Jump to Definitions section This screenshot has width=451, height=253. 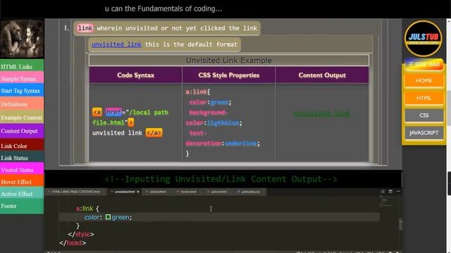pos(22,104)
